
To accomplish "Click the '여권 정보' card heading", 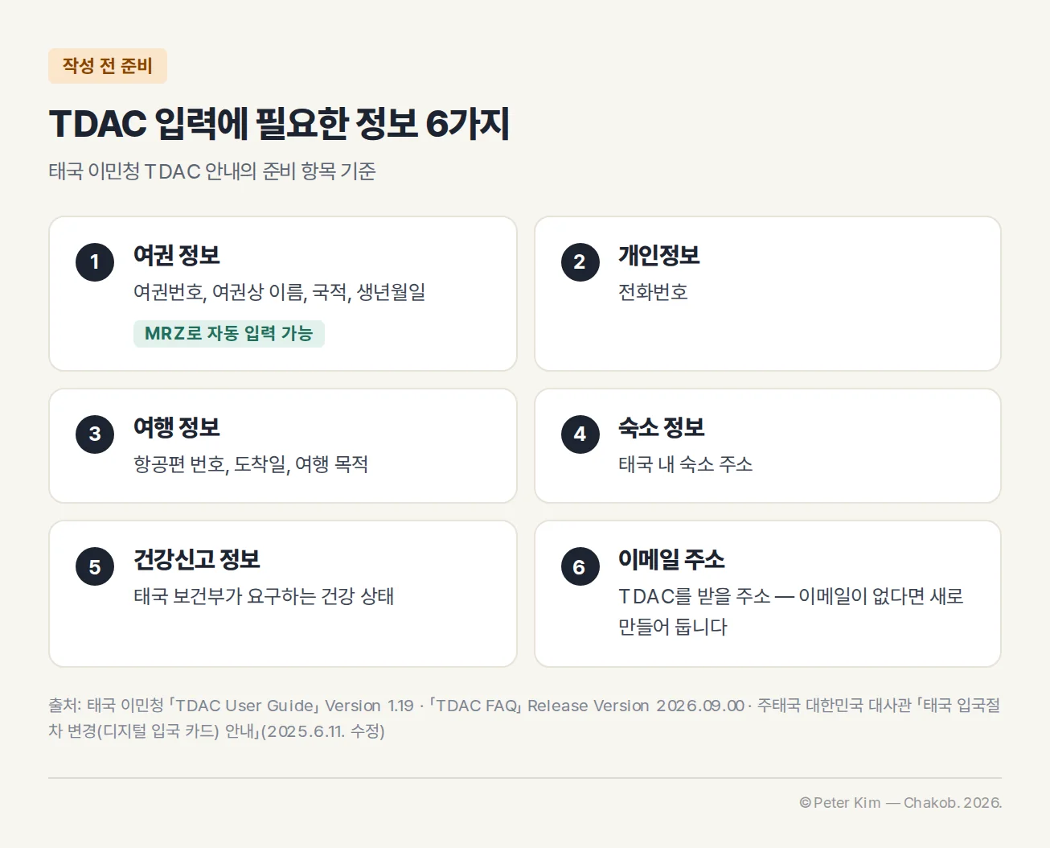I will click(177, 255).
